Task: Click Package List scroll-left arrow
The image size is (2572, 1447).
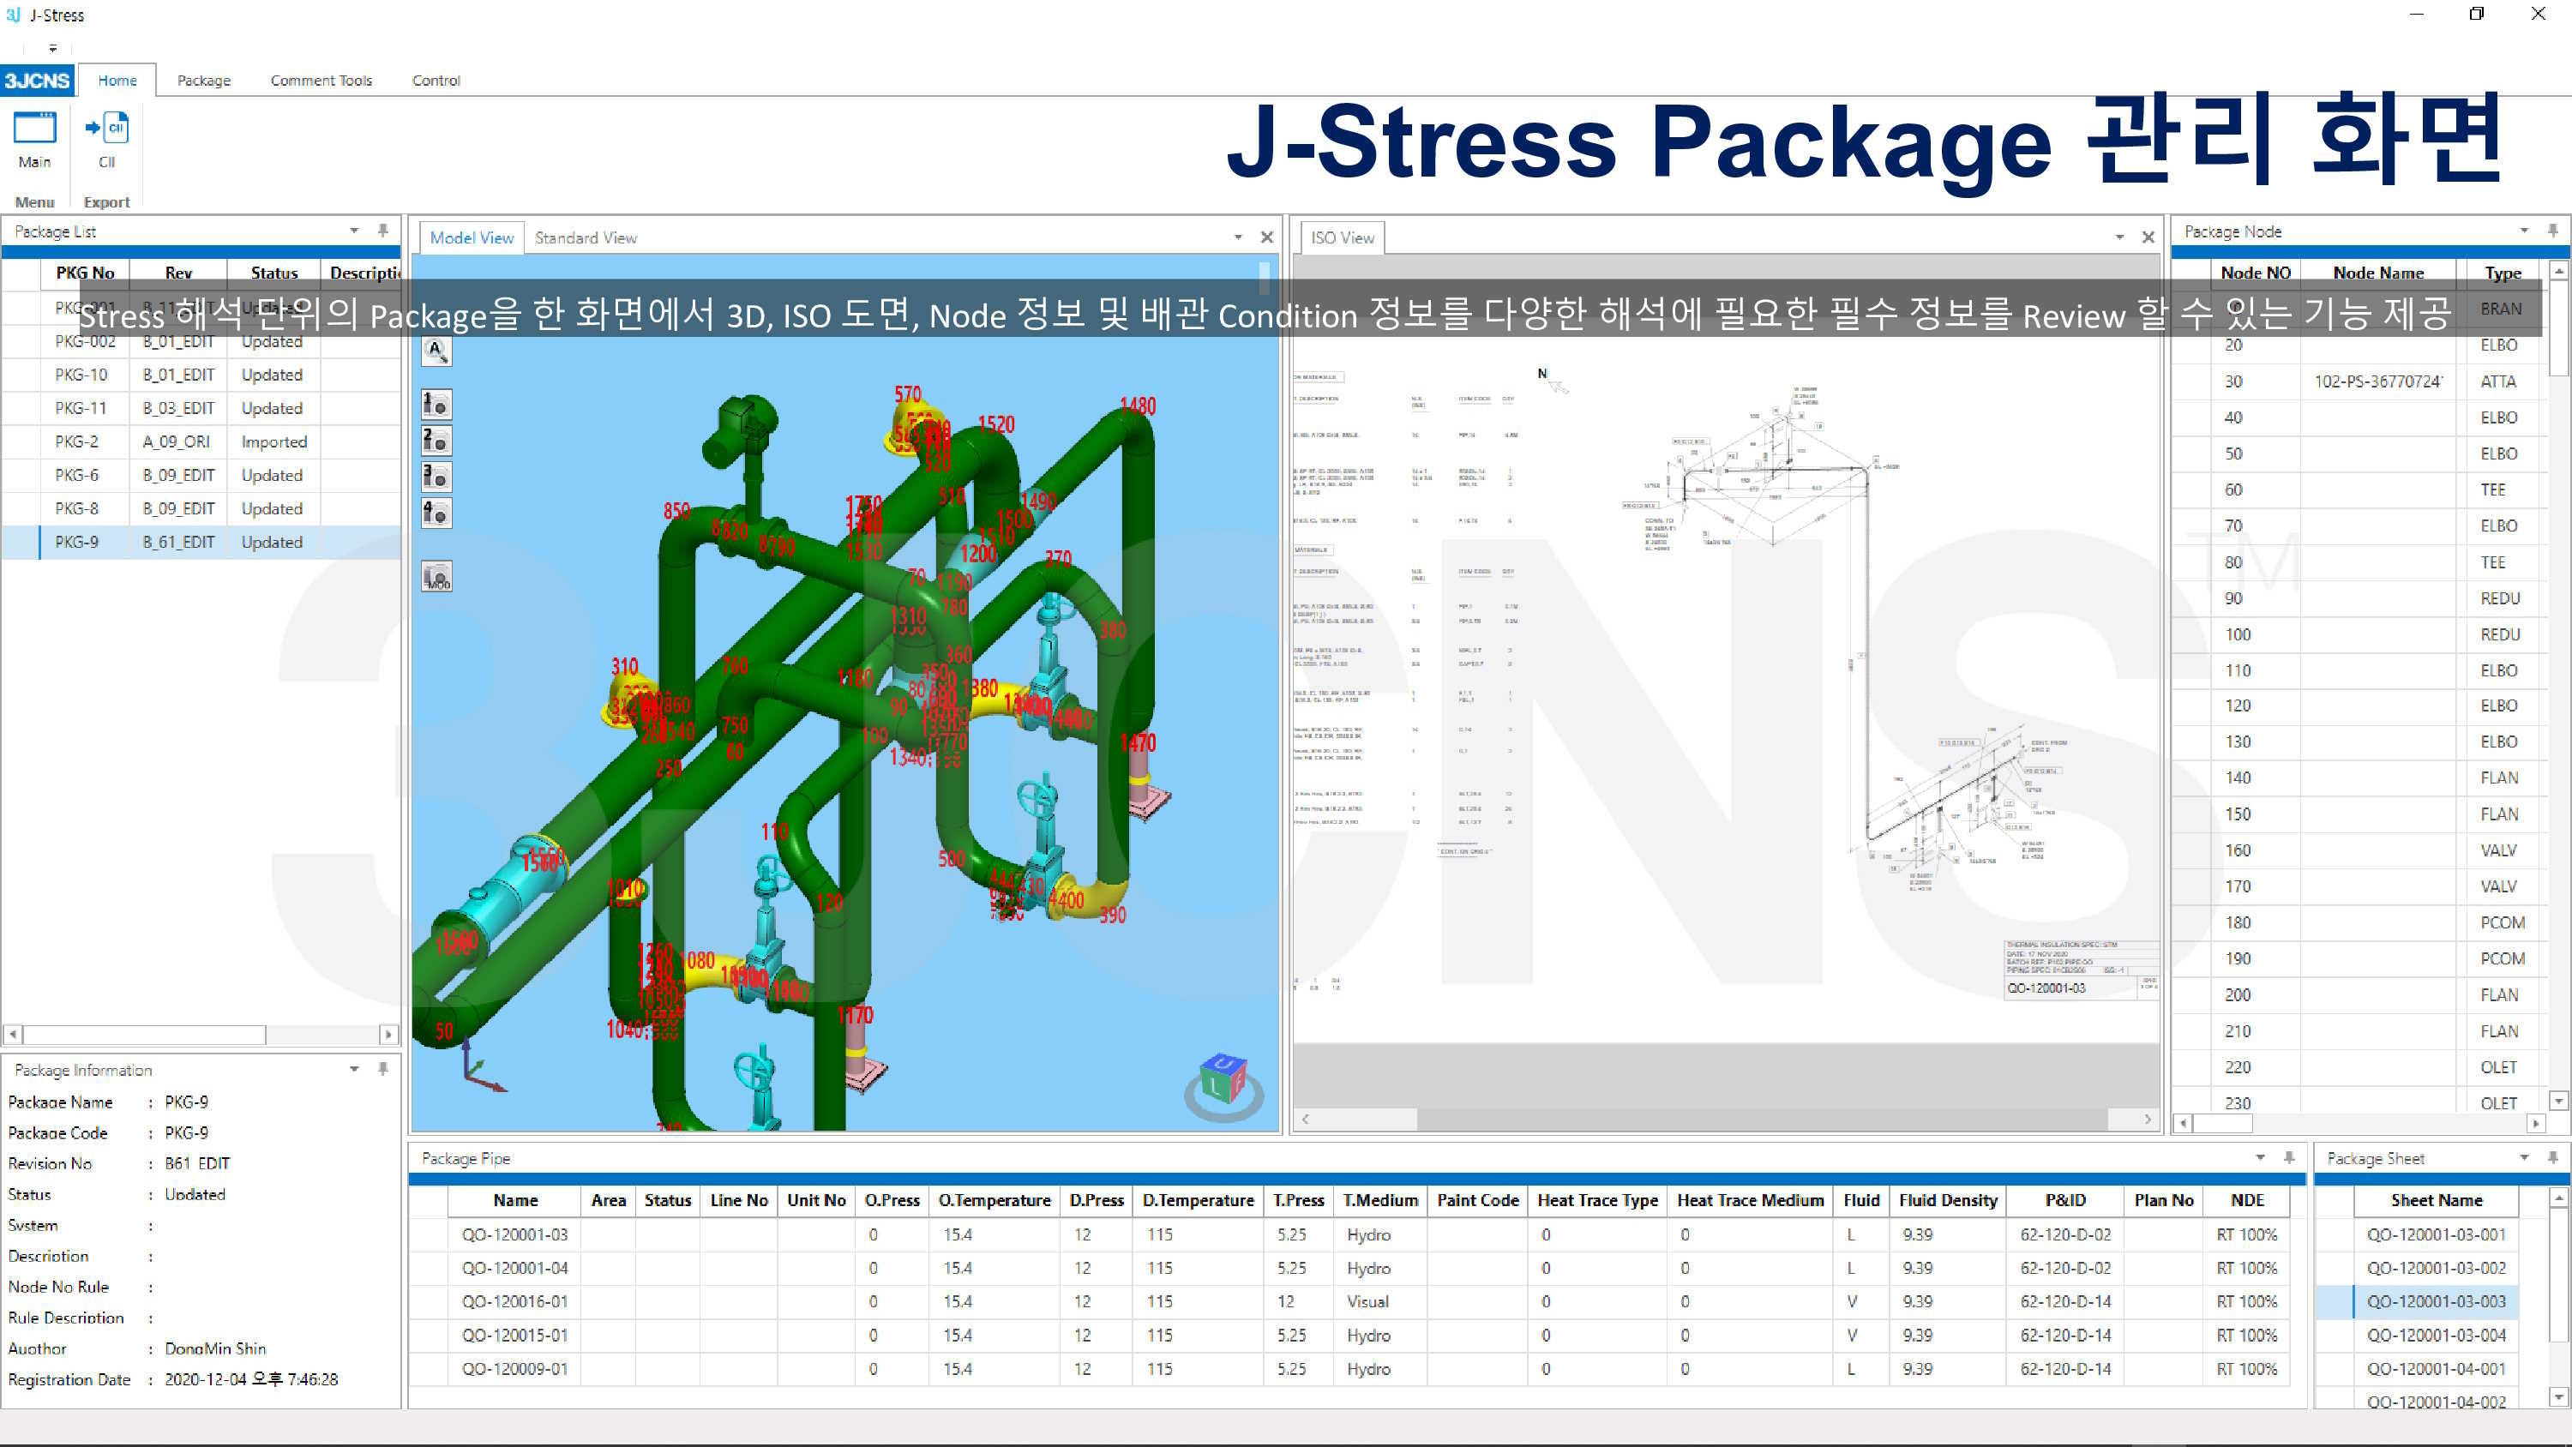Action: 12,1035
